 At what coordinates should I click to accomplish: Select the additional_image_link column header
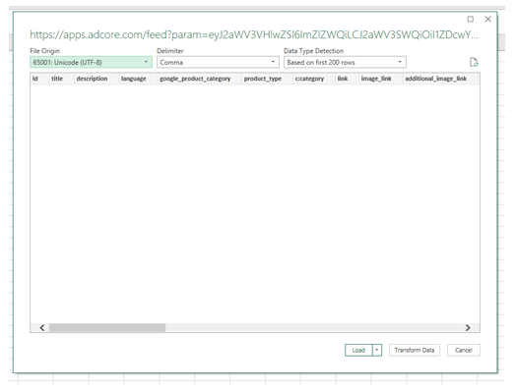tap(435, 79)
